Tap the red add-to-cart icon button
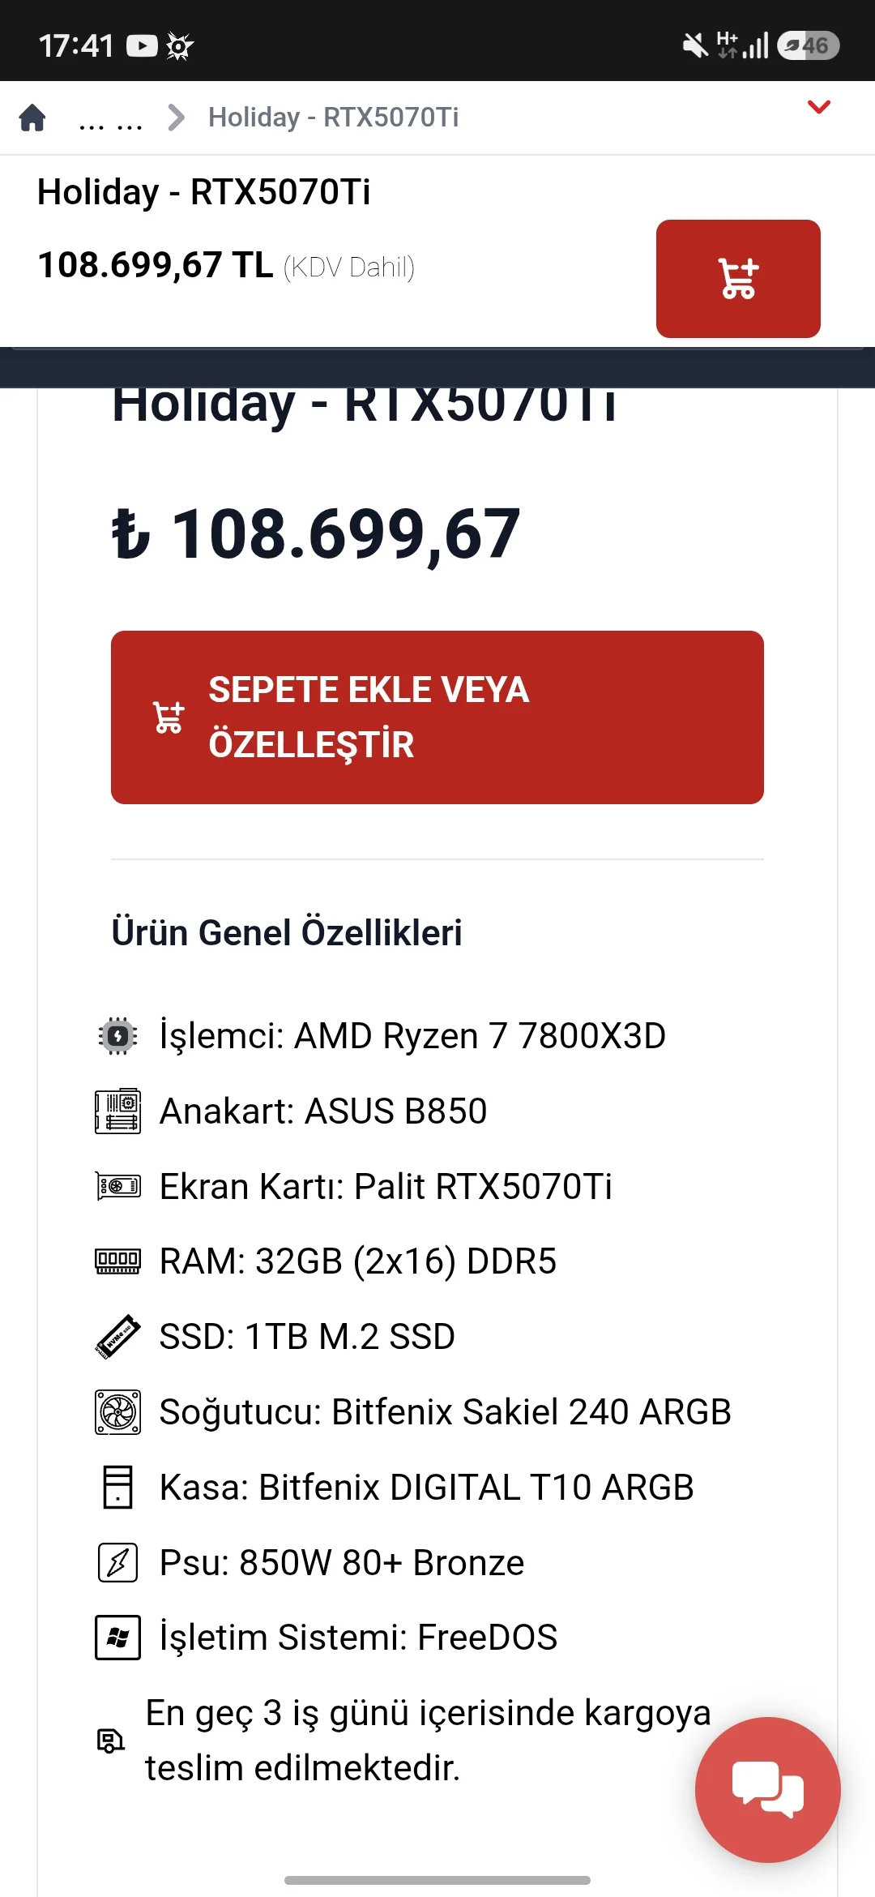The height and width of the screenshot is (1897, 875). click(x=738, y=279)
